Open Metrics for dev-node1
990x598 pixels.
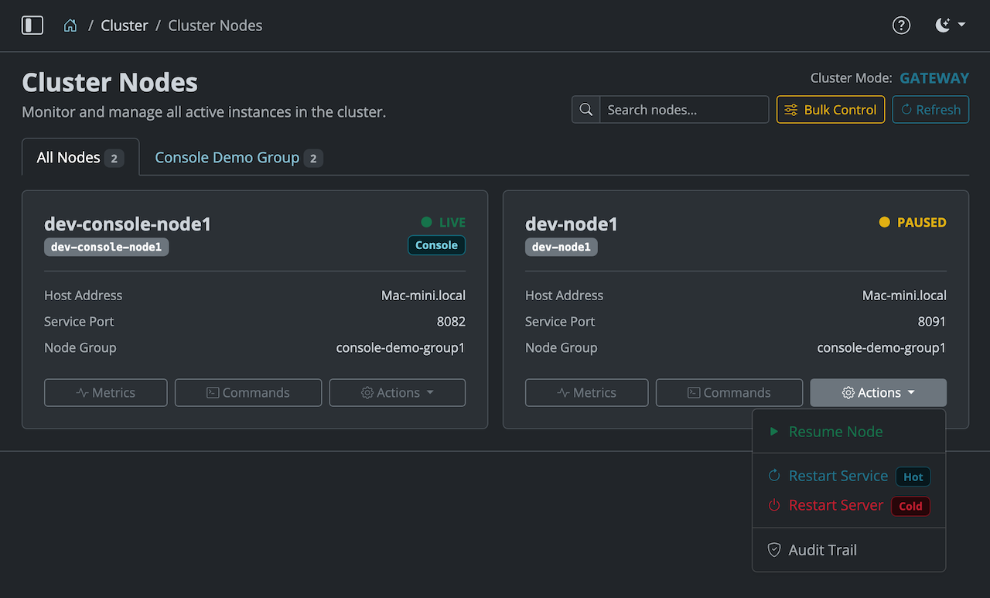pyautogui.click(x=587, y=392)
